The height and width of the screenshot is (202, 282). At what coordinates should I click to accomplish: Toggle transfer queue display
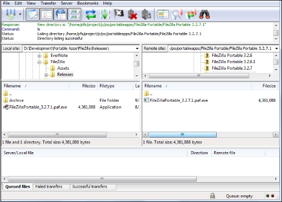click(x=74, y=14)
